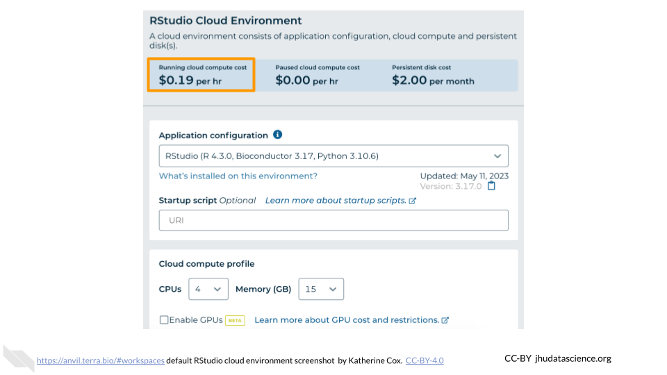Tick the Enable GPUs checkbox

coord(164,319)
